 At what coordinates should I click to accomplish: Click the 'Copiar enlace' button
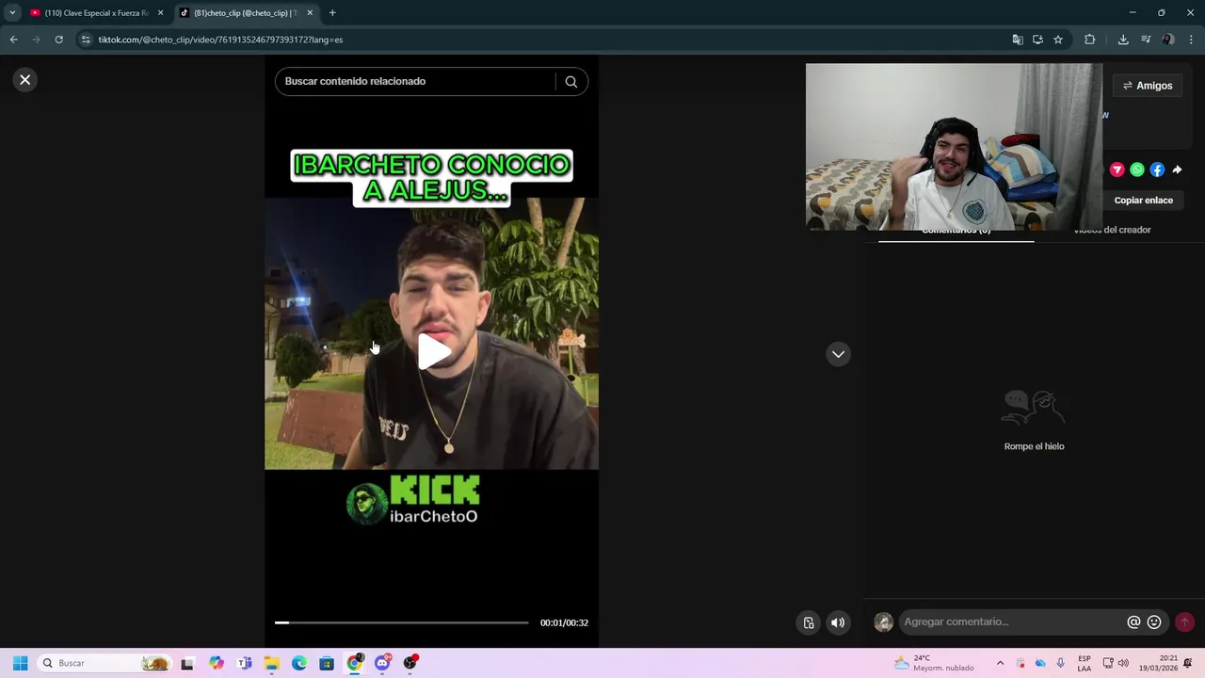(x=1144, y=201)
